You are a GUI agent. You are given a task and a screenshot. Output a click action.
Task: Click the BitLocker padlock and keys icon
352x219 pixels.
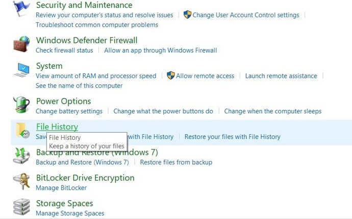tap(21, 181)
